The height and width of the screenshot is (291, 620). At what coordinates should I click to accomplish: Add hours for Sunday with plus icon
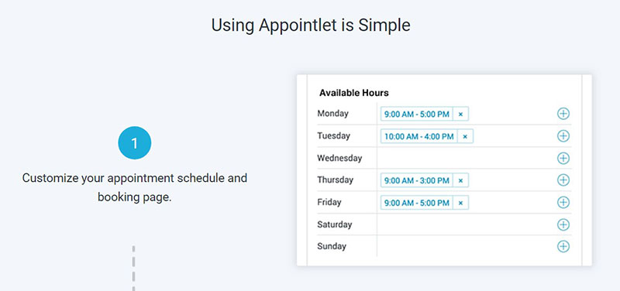[563, 247]
